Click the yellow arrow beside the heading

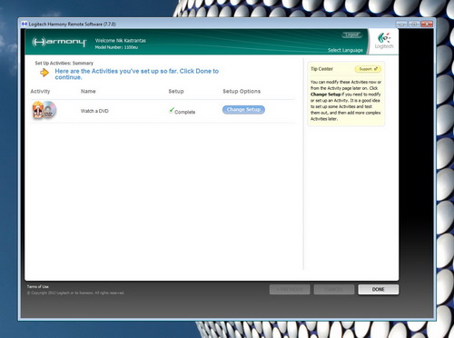pos(44,73)
